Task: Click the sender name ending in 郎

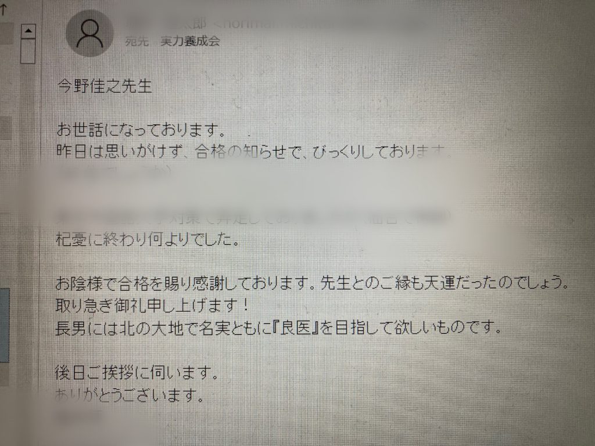Action: 166,23
